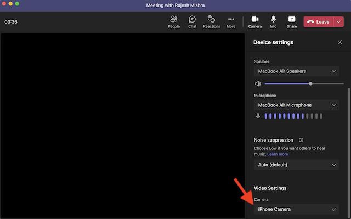The image size is (351, 219).
Task: Click the Noise suppression info icon
Action: [x=301, y=140]
